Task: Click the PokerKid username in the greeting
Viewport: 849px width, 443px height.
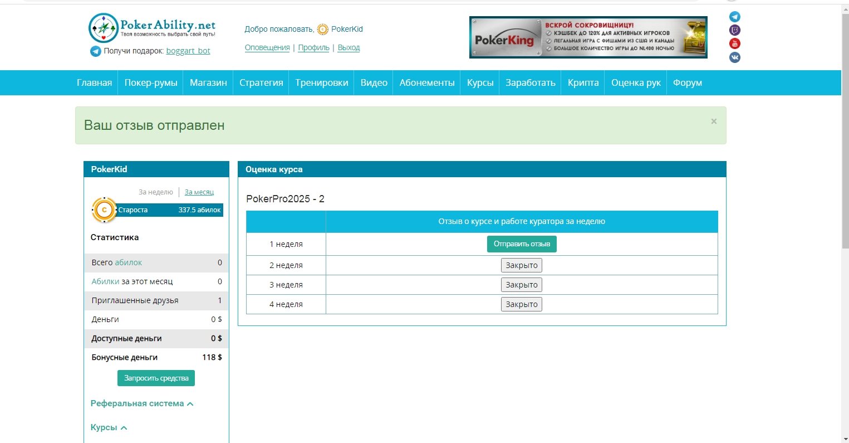Action: 347,29
